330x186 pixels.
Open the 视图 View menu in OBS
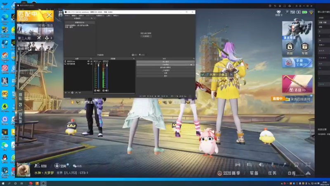[81, 16]
